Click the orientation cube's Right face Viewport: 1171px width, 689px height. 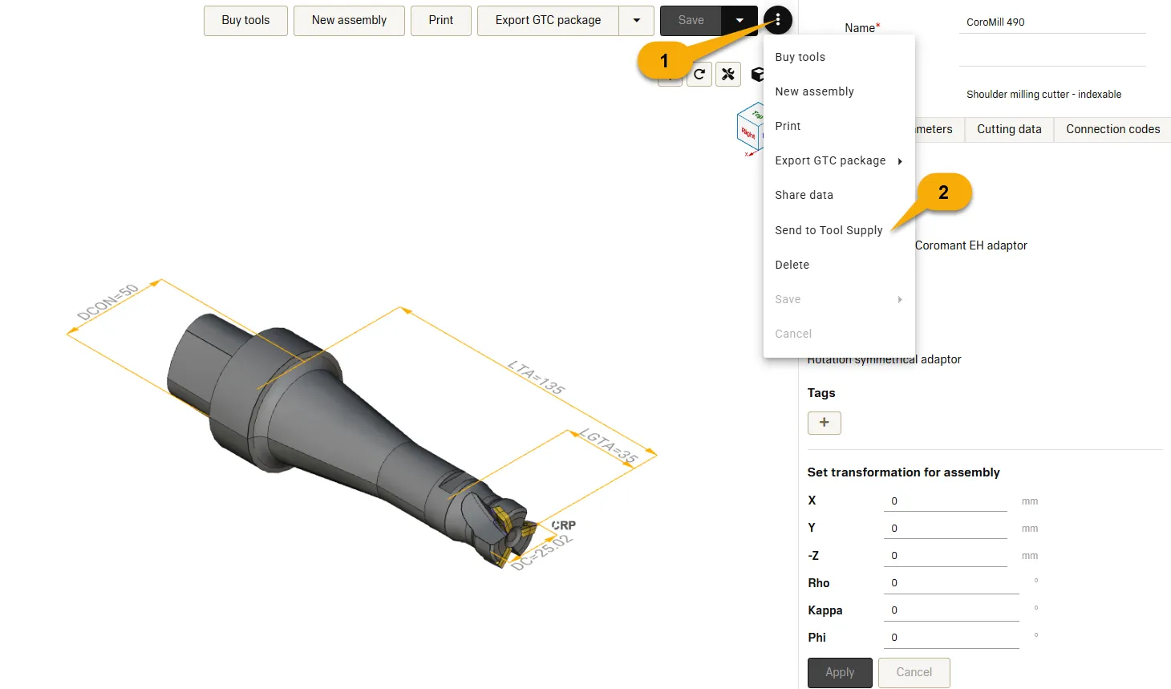pyautogui.click(x=748, y=134)
